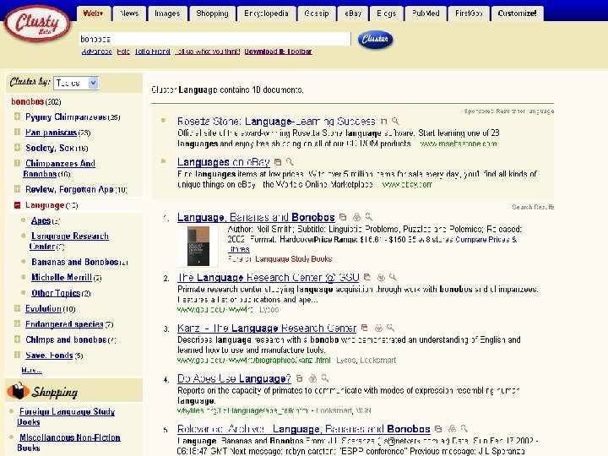608x456 pixels.
Task: Open the Shopping tab
Action: [x=212, y=14]
